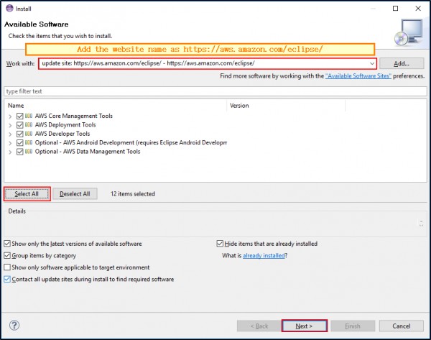Expand Optional AWS Data Management Tools node

point(10,152)
